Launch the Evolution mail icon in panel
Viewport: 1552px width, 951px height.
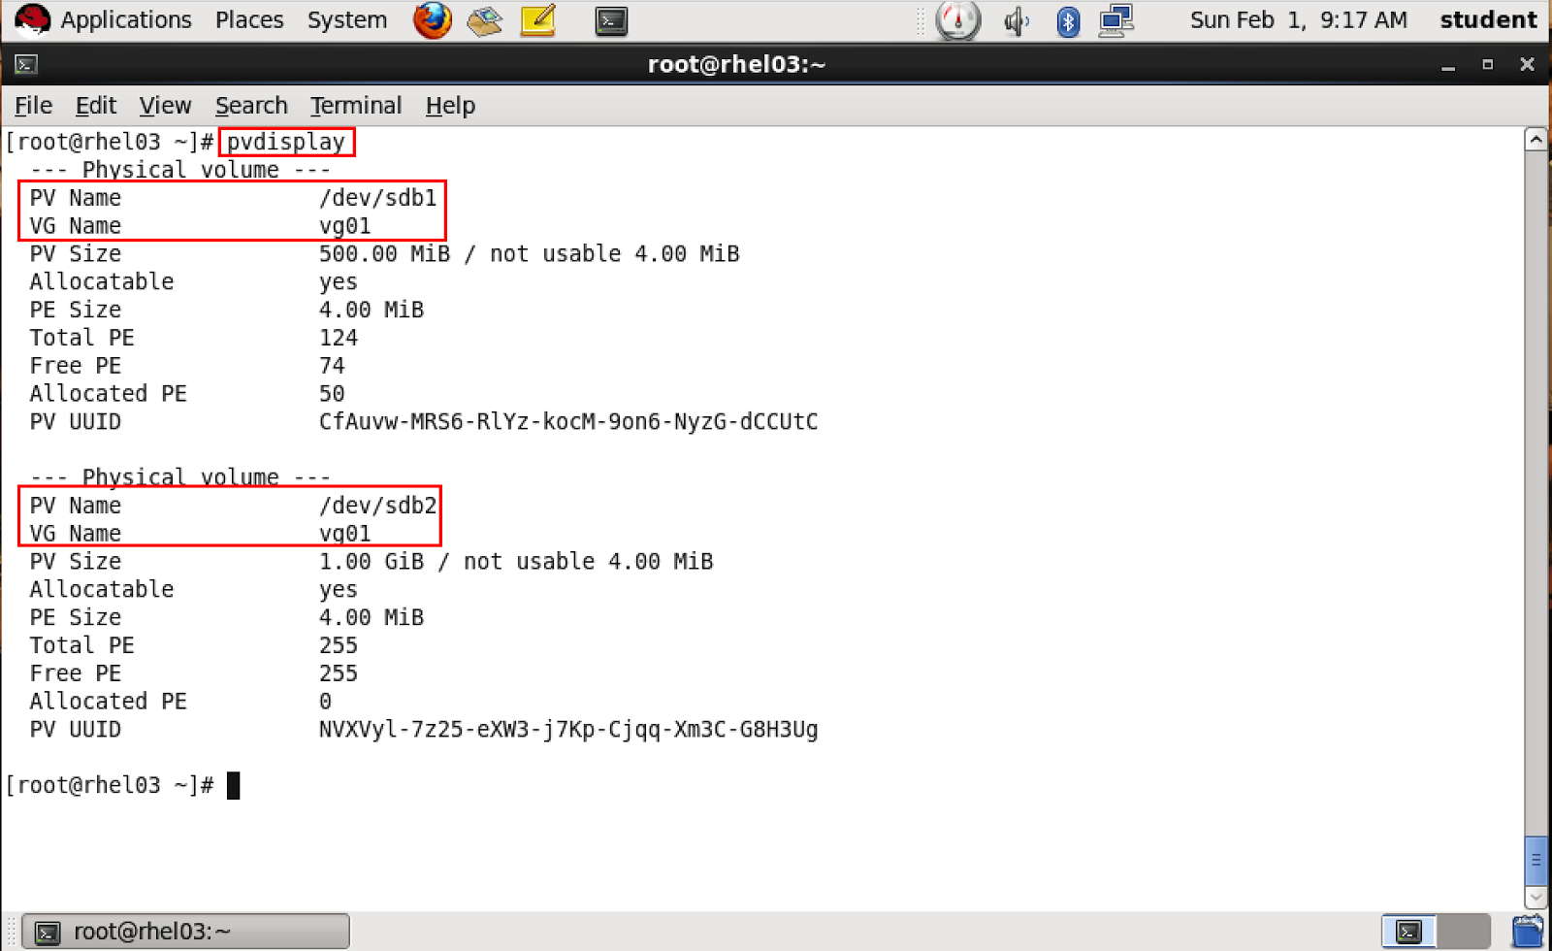tap(484, 20)
